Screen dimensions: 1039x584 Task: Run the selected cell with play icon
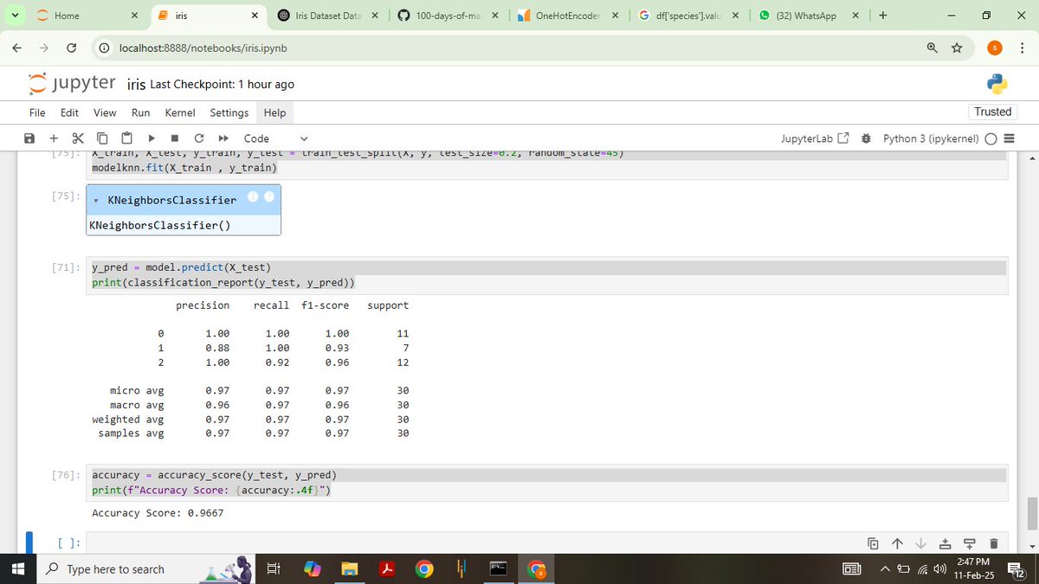(x=152, y=138)
